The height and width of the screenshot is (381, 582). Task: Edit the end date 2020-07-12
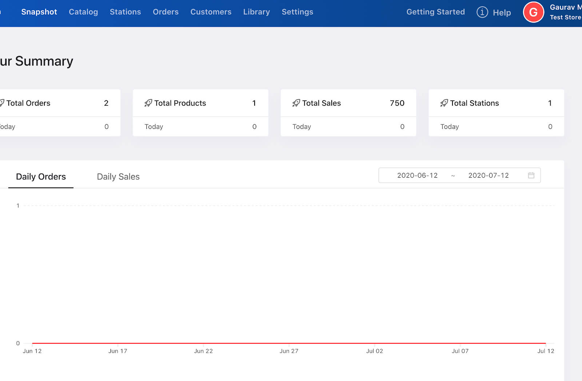point(489,175)
